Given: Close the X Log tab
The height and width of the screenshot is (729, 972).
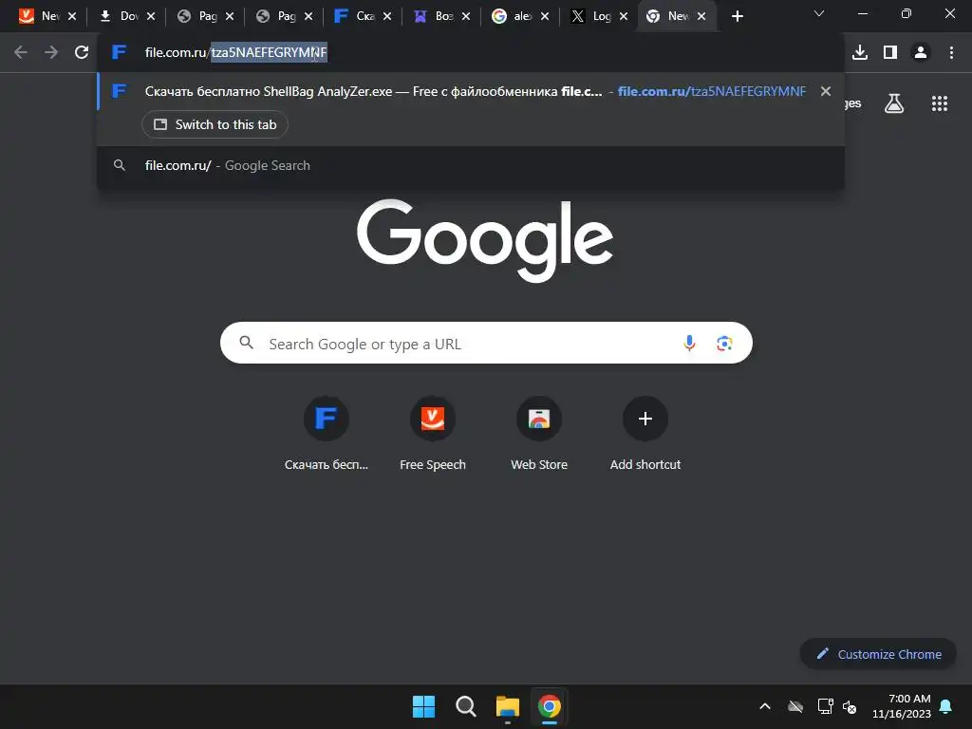Looking at the screenshot, I should coord(624,17).
